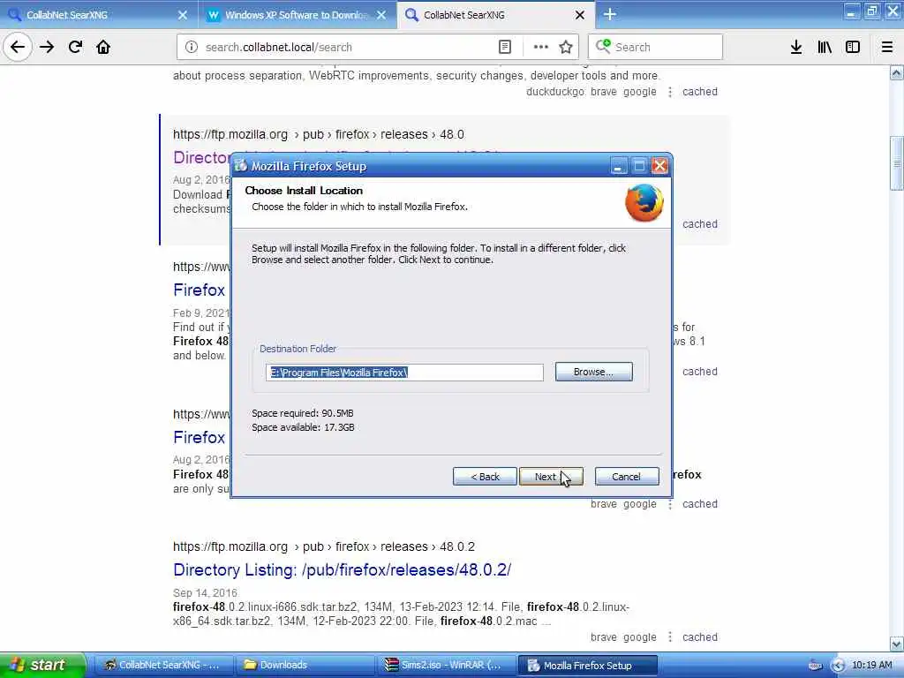
Task: Open the browser home page
Action: coord(103,47)
